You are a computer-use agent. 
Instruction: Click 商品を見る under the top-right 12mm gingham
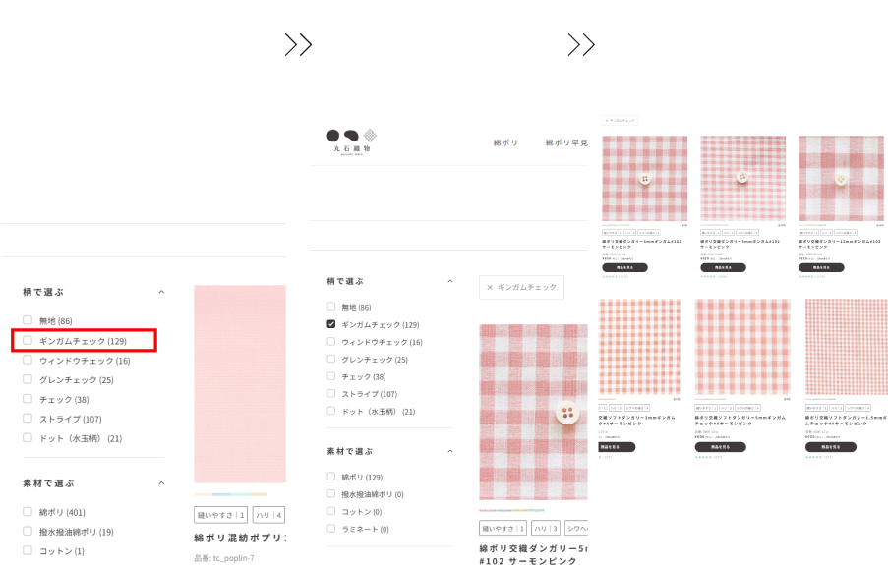tap(820, 267)
